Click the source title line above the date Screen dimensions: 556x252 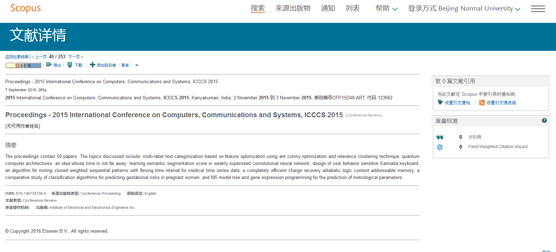111,82
